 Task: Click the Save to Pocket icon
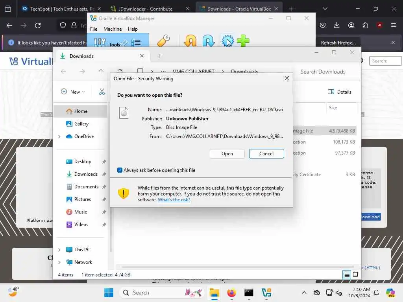coord(323,25)
